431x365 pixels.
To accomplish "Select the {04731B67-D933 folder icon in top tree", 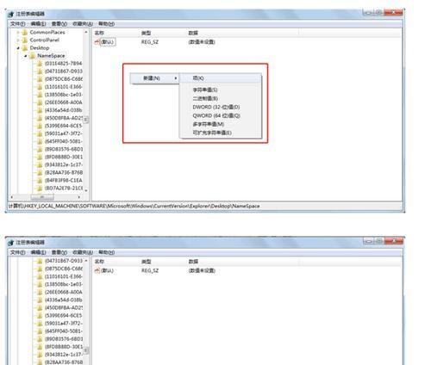I will click(40, 71).
